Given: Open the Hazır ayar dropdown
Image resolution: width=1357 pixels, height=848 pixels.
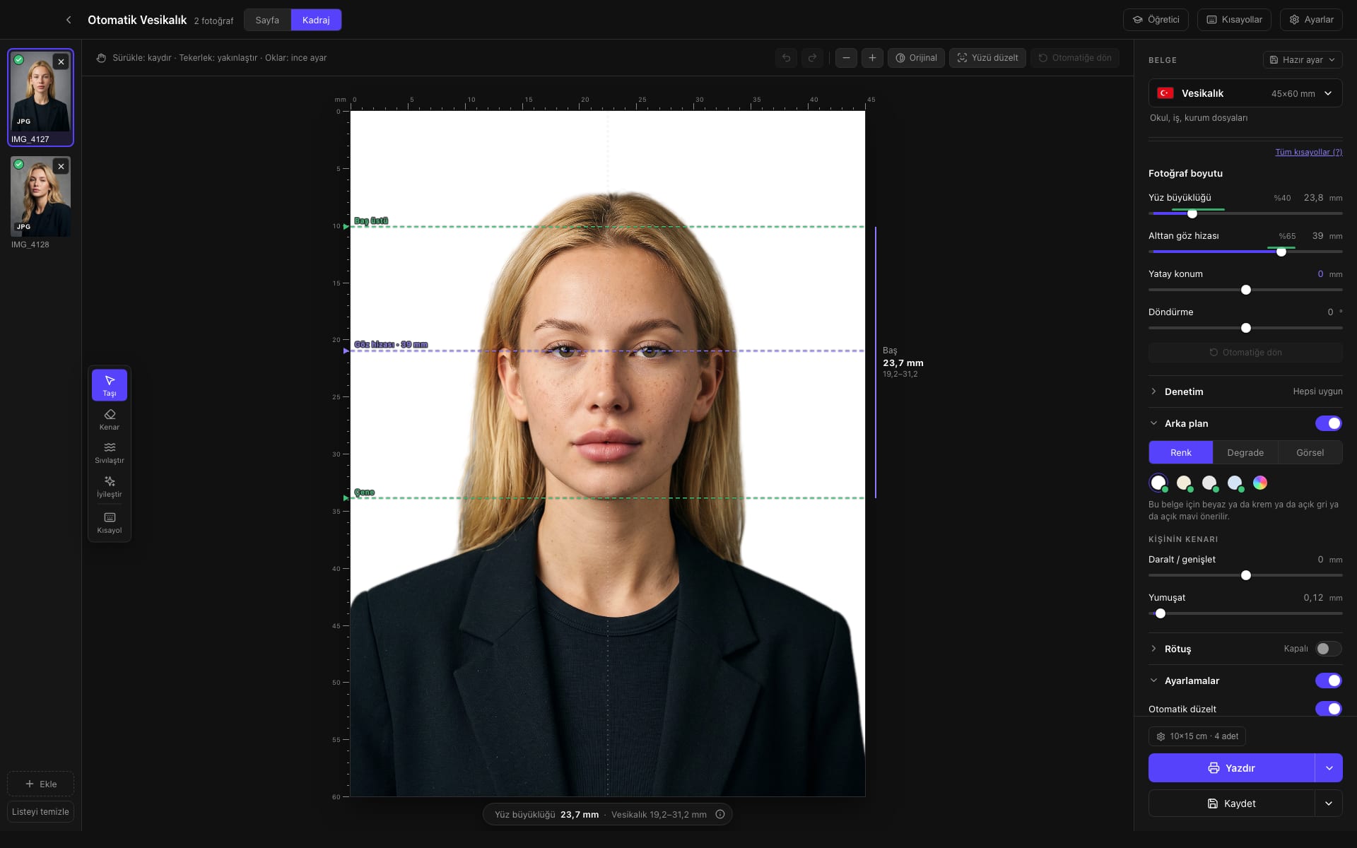Looking at the screenshot, I should point(1303,60).
